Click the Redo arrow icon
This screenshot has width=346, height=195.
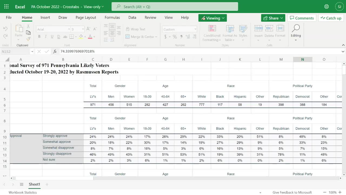tap(5, 36)
